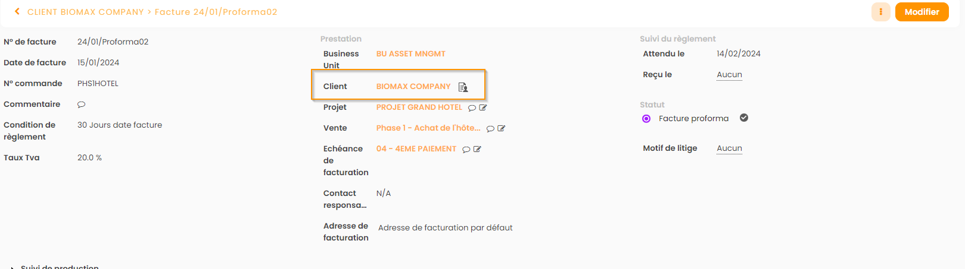
Task: Click the Commentaire speech bubble icon
Action: tap(82, 105)
